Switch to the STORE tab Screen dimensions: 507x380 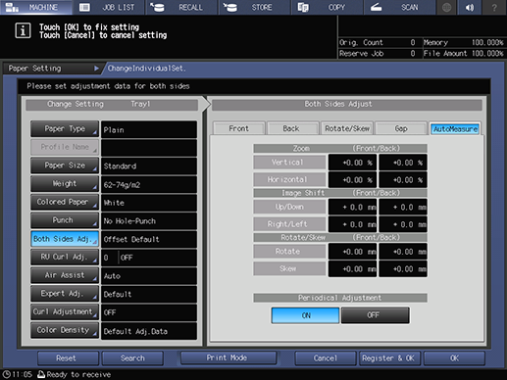tap(255, 7)
